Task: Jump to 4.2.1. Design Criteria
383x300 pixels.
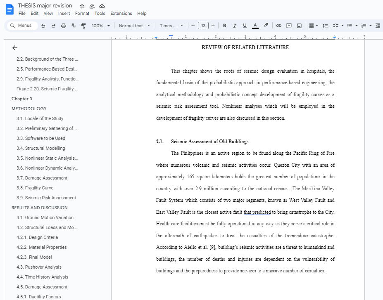Action: pyautogui.click(x=37, y=237)
